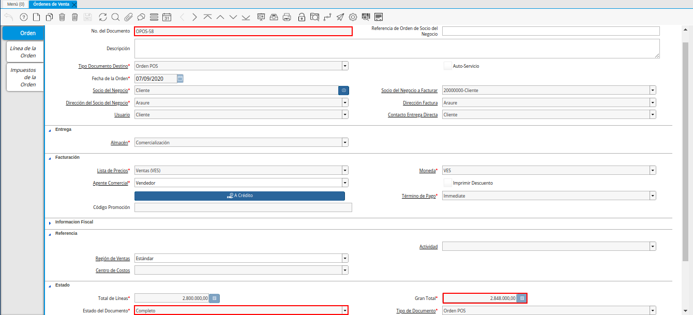Viewport: 693px width, 315px height.
Task: Click the refresh icon in the toolbar
Action: [103, 17]
